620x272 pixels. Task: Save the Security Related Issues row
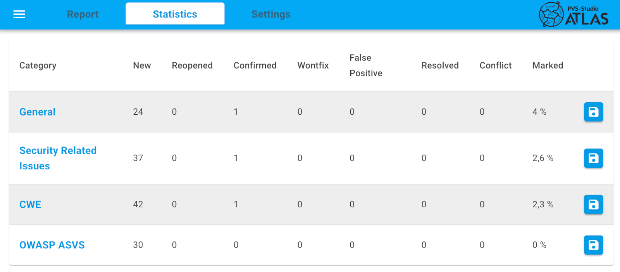(593, 158)
